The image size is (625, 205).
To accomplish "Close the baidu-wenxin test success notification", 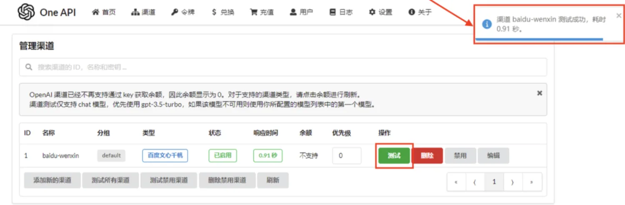I will pos(618,16).
